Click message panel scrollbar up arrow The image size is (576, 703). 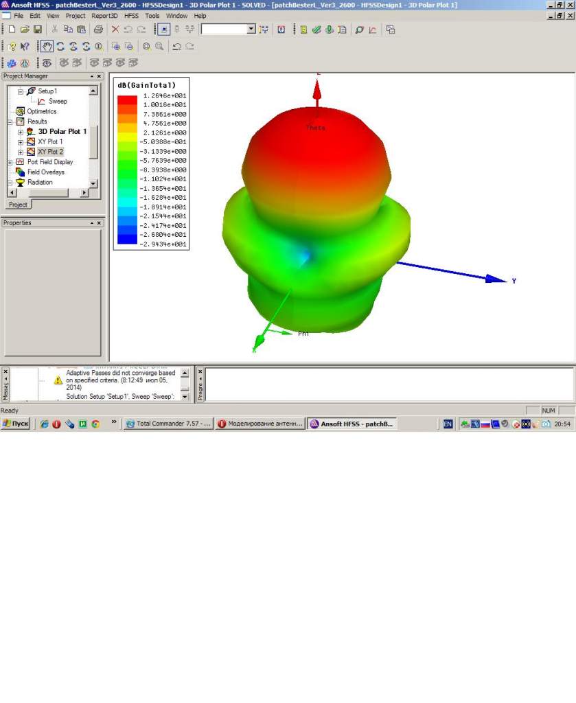pyautogui.click(x=185, y=373)
